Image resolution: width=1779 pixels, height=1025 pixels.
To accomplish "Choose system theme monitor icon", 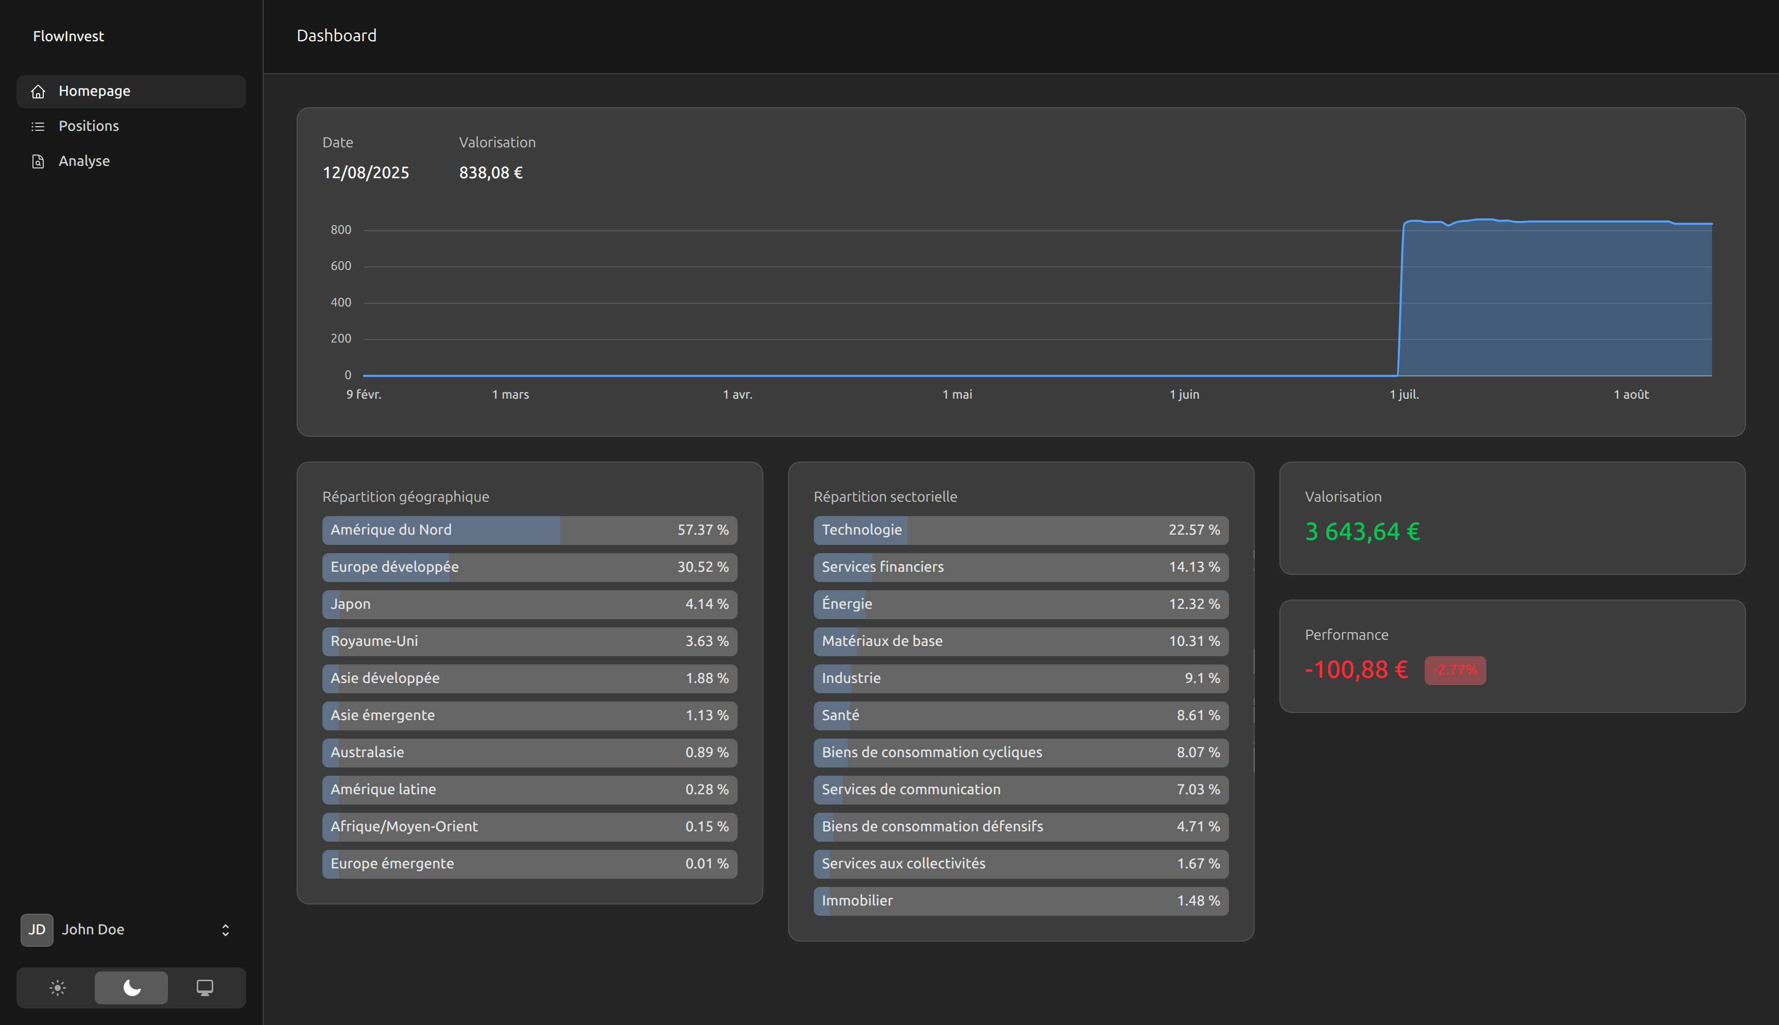I will pyautogui.click(x=205, y=988).
